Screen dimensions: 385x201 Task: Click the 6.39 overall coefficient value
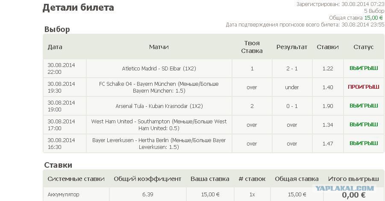[147, 195]
